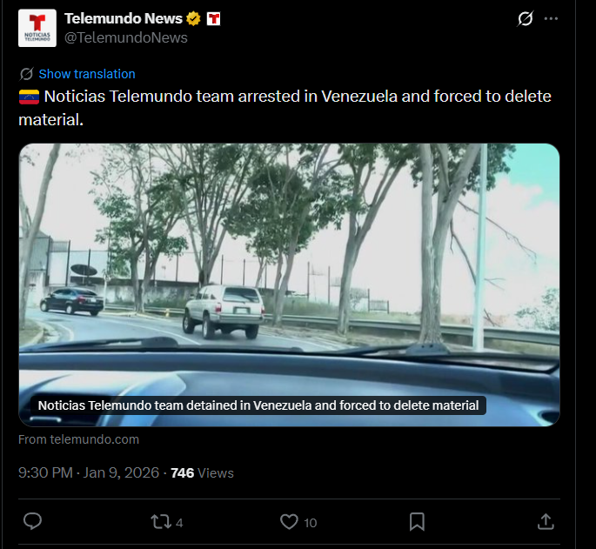Click the @TelemundoNews handle
Viewport: 596px width, 549px height.
(x=126, y=37)
